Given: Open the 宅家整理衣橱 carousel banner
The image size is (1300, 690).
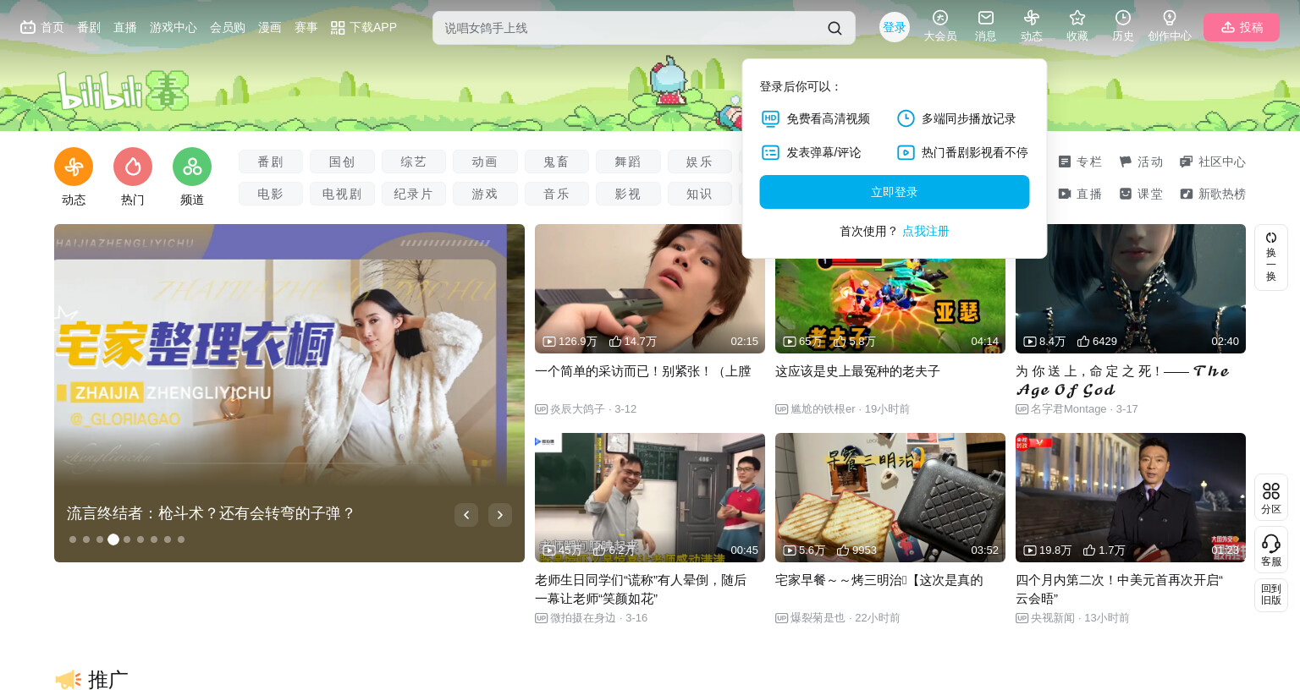Looking at the screenshot, I should point(289,393).
